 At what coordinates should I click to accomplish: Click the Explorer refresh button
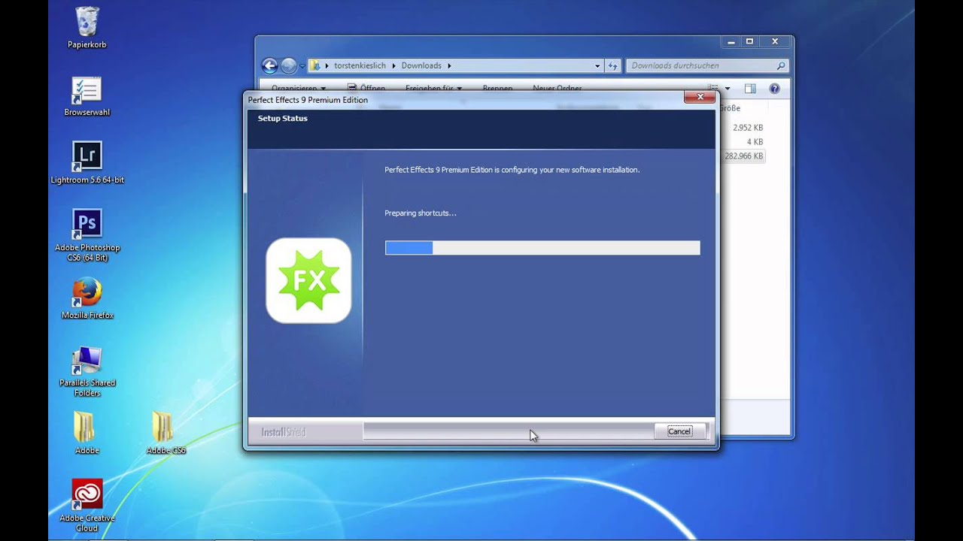pyautogui.click(x=612, y=66)
